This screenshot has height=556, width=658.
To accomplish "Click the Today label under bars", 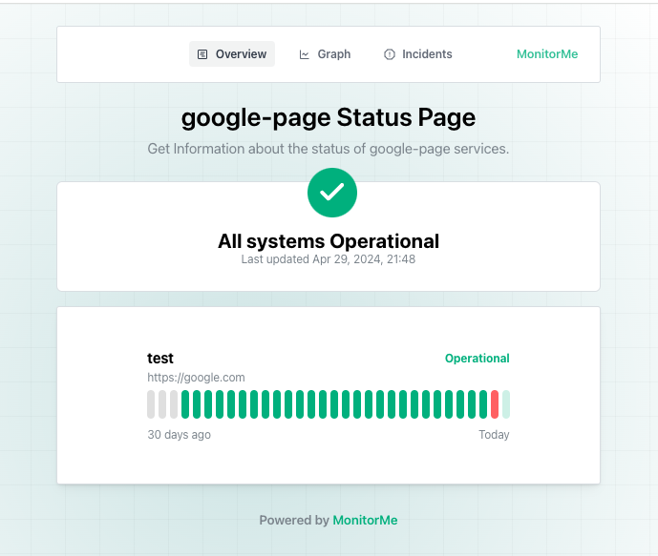I will (x=494, y=435).
